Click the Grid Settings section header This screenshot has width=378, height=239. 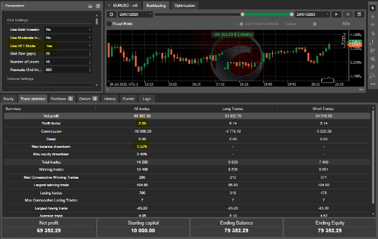[x=18, y=20]
